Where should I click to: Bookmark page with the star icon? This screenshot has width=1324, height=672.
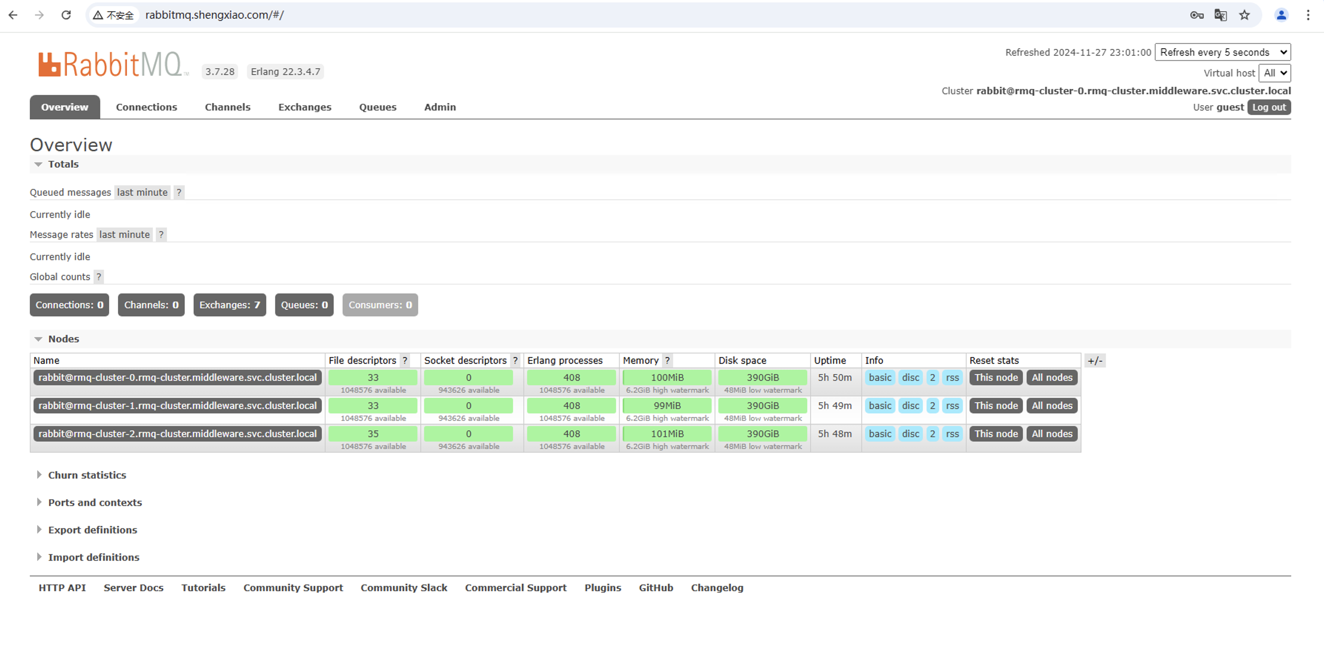(x=1244, y=15)
